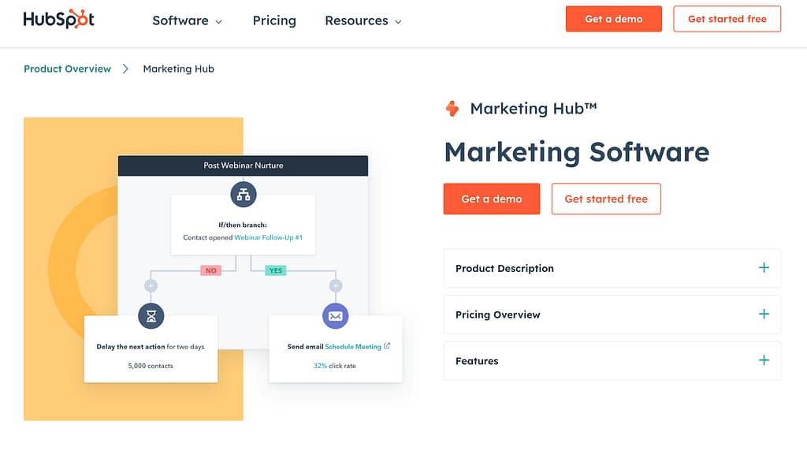Screen dimensions: 807x454
Task: Click the hourglass delay action icon
Action: [x=151, y=315]
